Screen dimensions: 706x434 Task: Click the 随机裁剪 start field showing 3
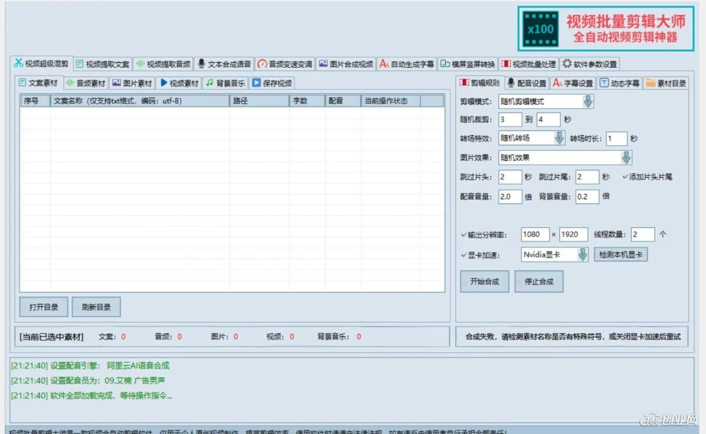pos(510,120)
